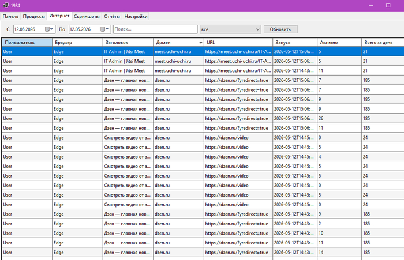
Task: Minimize the 1984 window
Action: 371,5
